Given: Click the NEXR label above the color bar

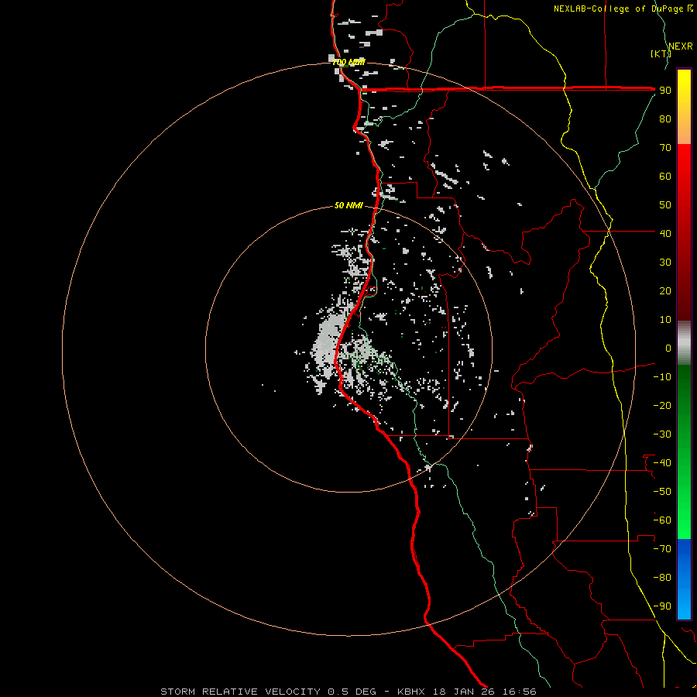Looking at the screenshot, I should coord(681,46).
